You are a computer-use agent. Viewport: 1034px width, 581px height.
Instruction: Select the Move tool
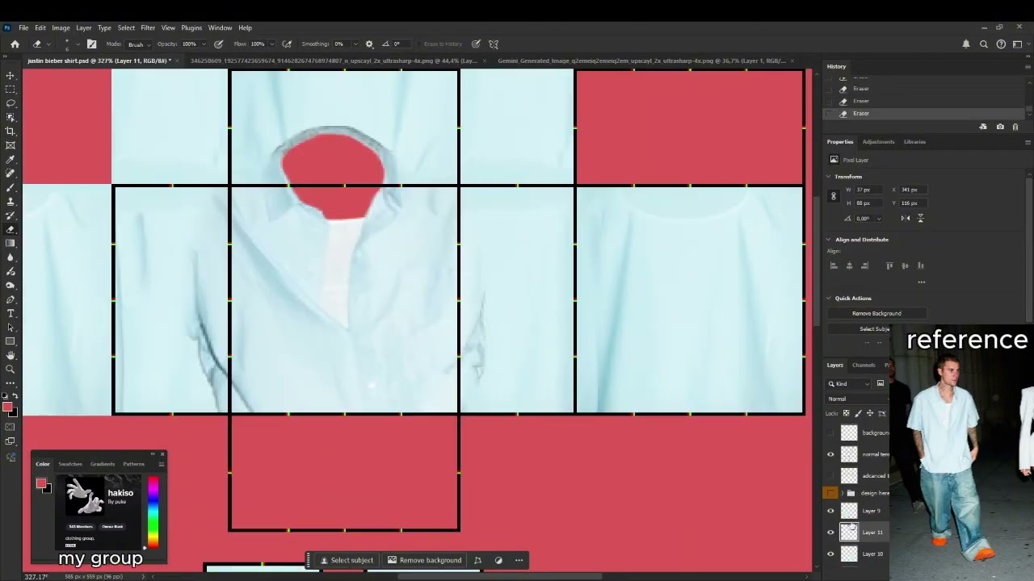[11, 75]
